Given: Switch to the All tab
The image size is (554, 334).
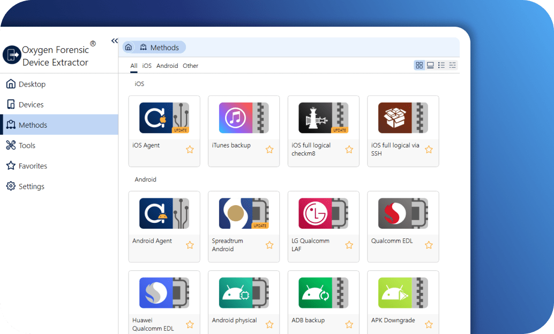Looking at the screenshot, I should point(133,66).
